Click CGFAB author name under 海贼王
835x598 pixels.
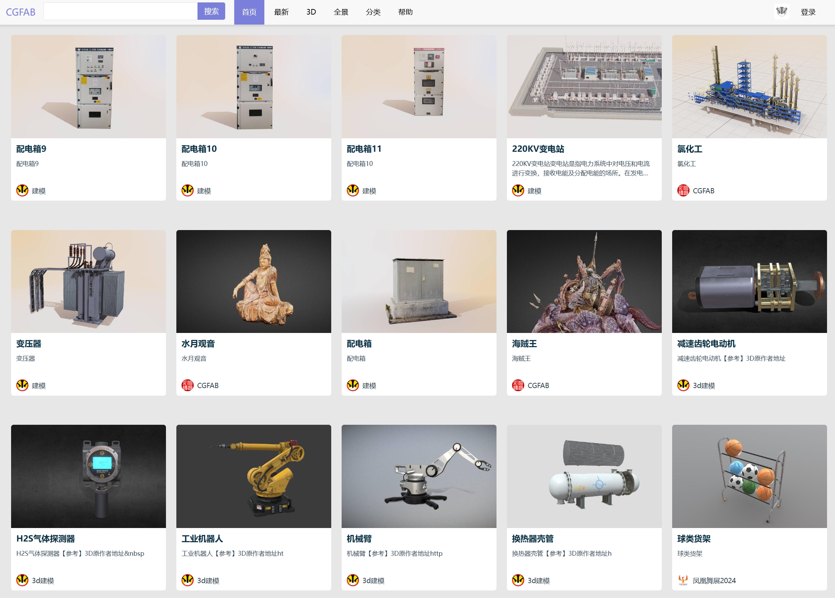538,386
